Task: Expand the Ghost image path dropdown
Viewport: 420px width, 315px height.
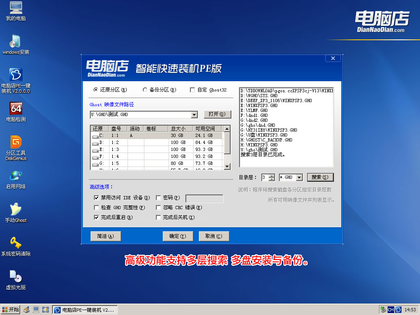Action: point(195,115)
